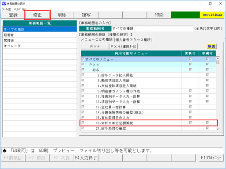This screenshot has width=226, height=169.
Task: Toggle the 16.令和6年分定額減税 menu checkbox
Action: pos(83,123)
